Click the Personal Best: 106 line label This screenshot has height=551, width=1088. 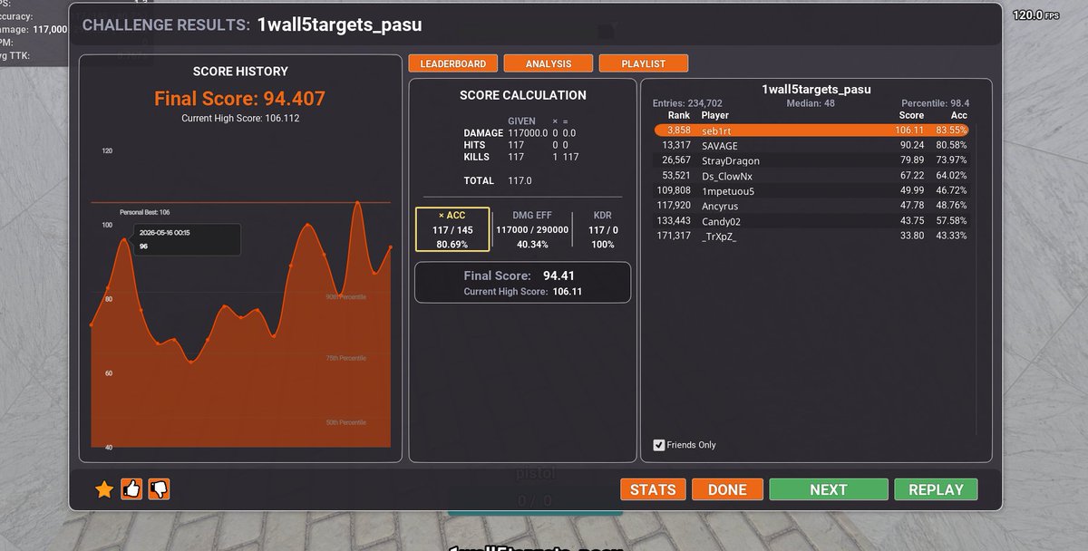coord(145,212)
